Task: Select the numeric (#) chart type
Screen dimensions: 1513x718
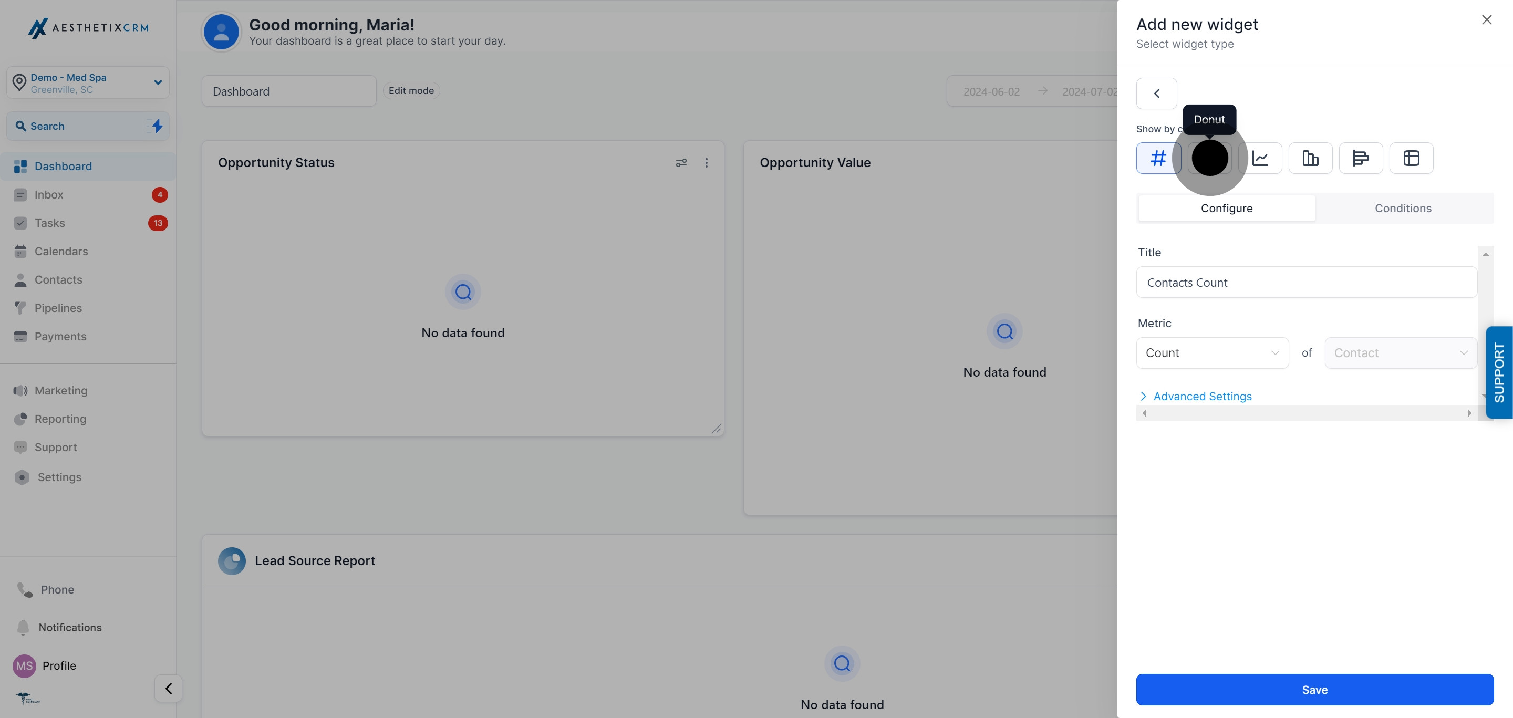Action: click(x=1158, y=158)
